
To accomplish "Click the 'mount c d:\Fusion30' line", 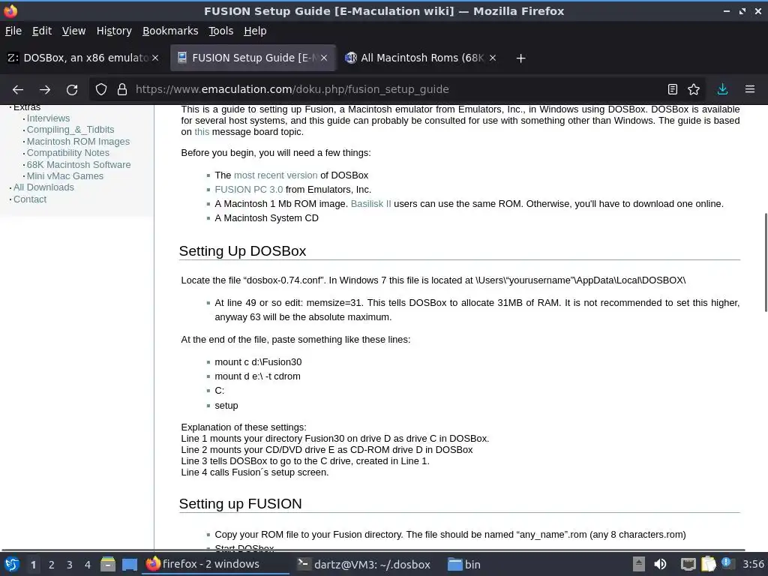I will coord(258,362).
